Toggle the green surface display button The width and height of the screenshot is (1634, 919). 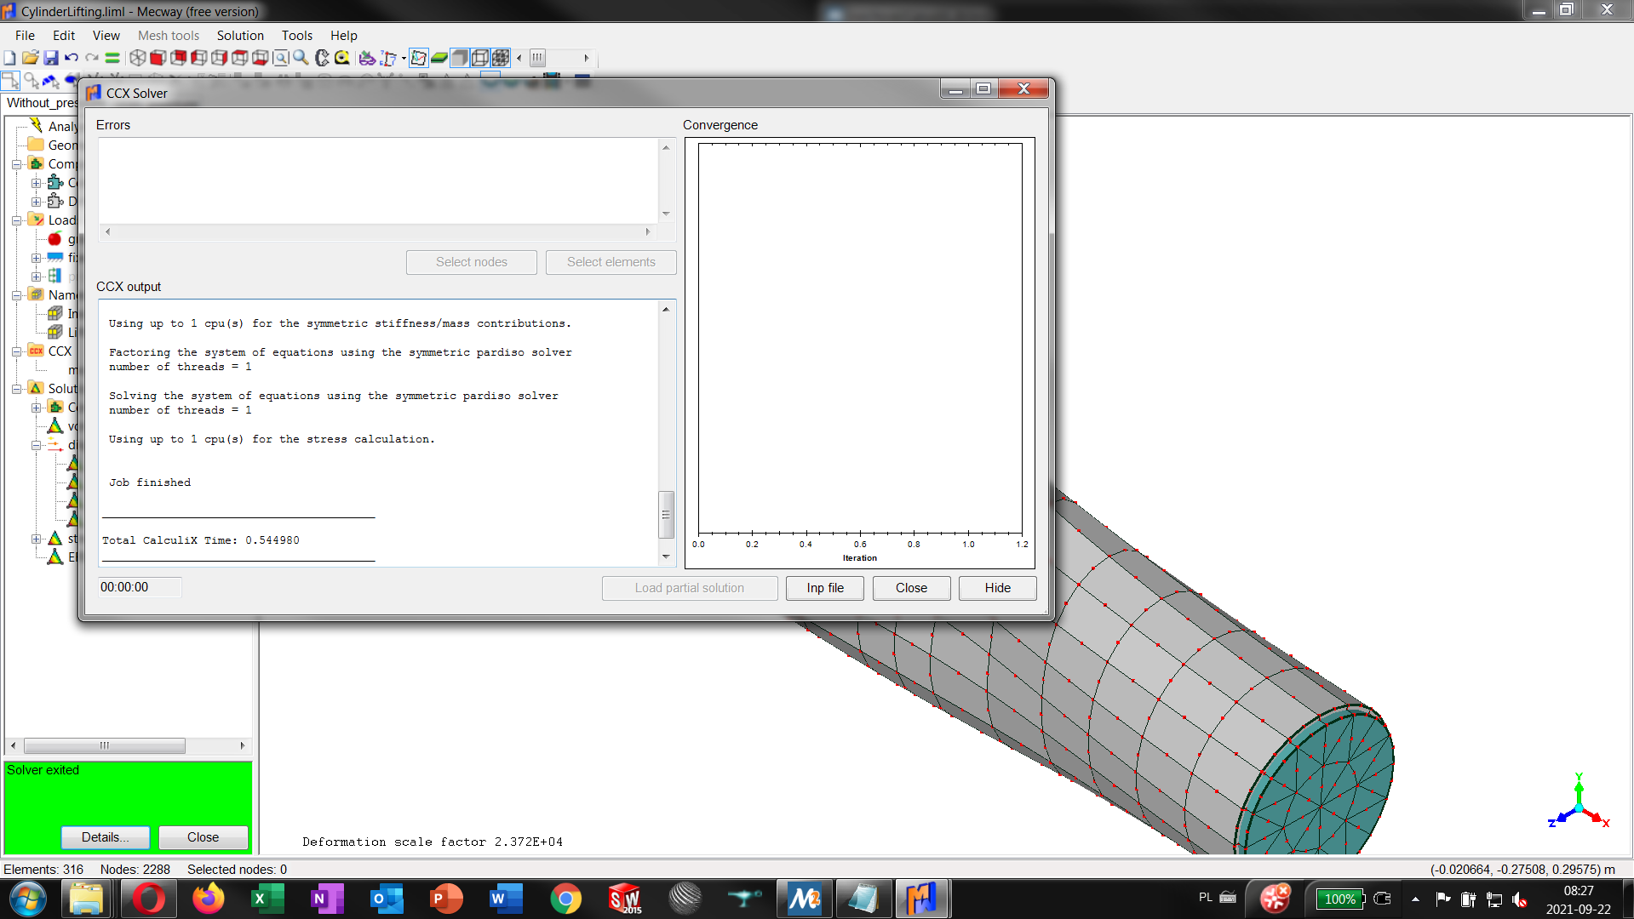tap(439, 58)
